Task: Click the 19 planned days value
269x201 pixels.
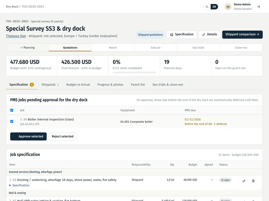Action: click(166, 62)
